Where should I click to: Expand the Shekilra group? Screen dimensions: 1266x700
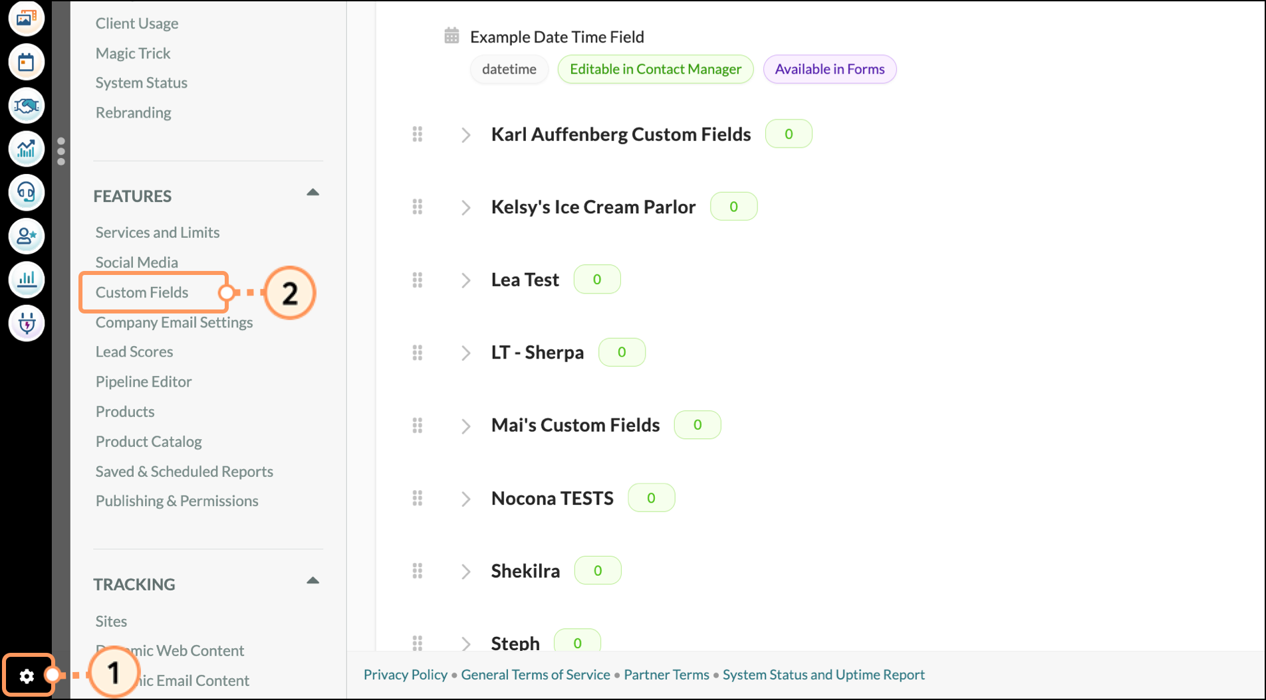point(466,571)
